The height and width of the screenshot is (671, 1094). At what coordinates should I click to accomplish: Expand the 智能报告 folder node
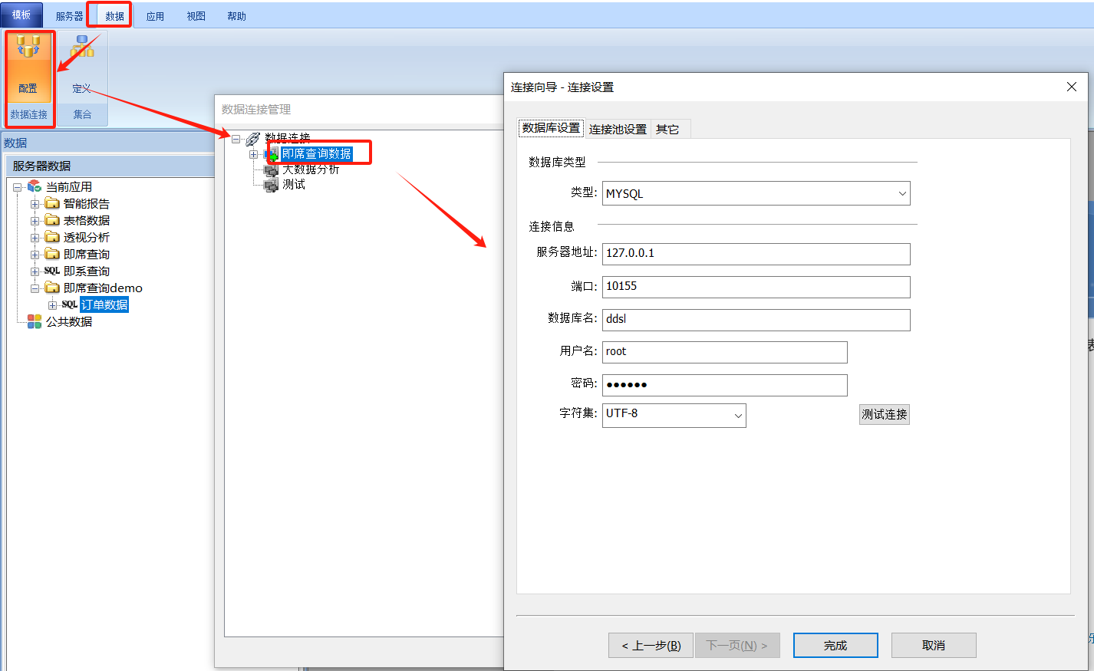click(35, 204)
